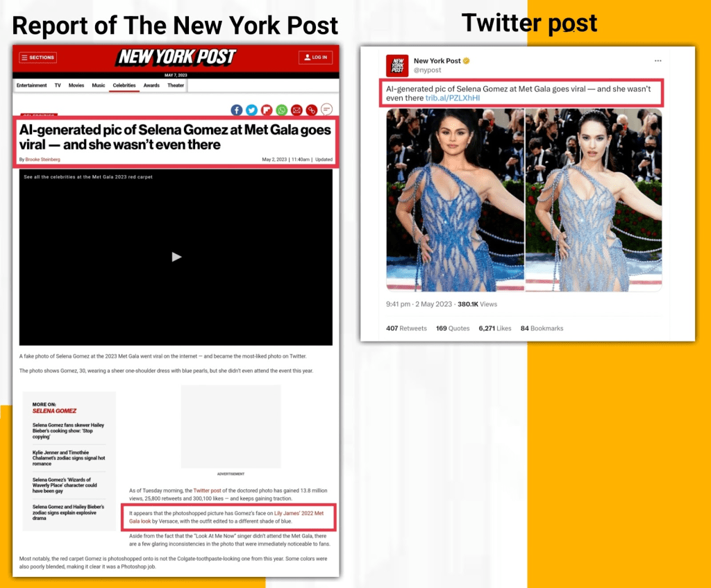Share the article on Facebook

(236, 110)
